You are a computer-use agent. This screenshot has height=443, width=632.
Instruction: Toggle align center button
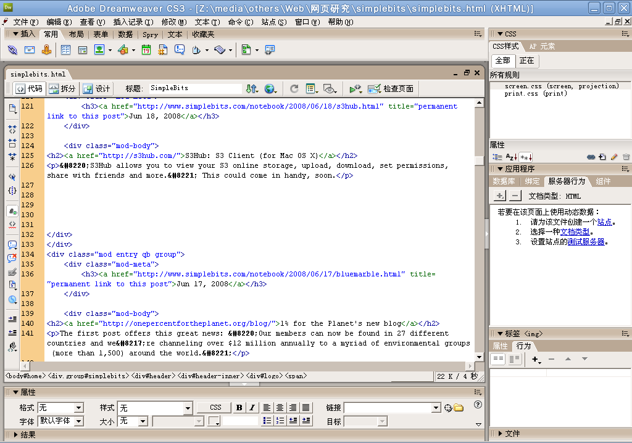click(x=280, y=408)
